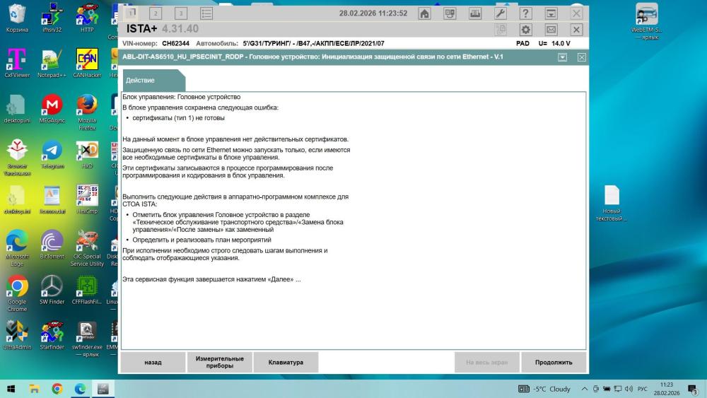Click the greyed document copy icon

click(501, 30)
